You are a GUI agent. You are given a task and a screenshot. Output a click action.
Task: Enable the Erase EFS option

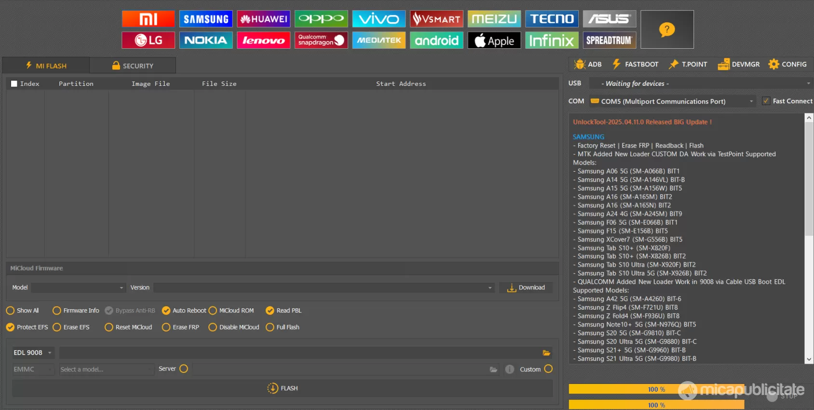click(57, 327)
